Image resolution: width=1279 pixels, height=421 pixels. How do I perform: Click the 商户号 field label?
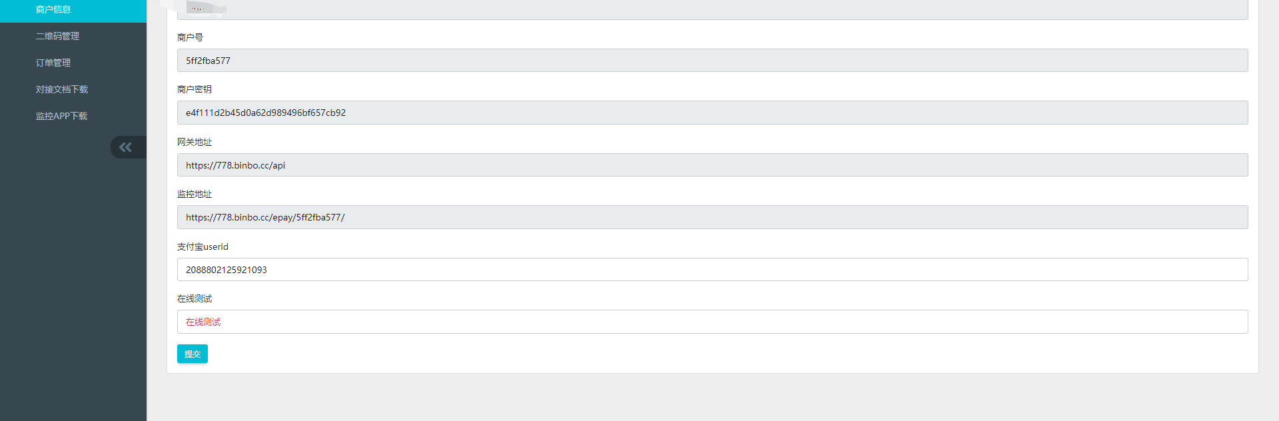click(190, 37)
